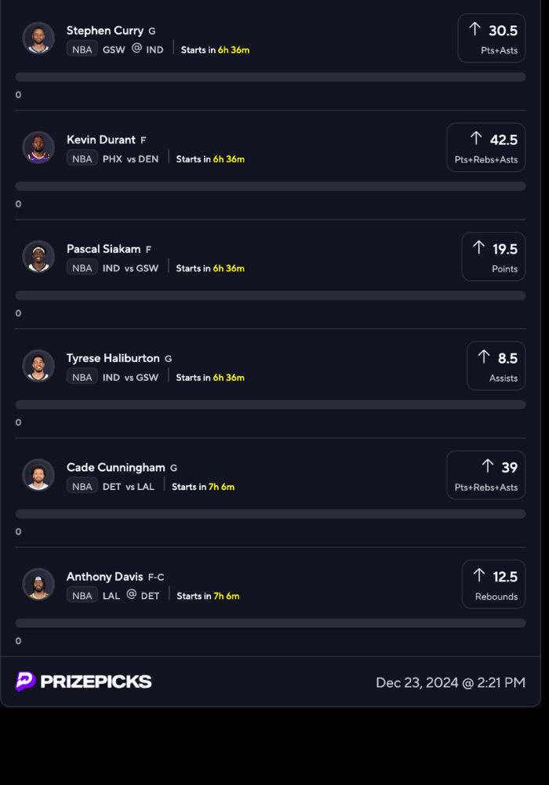The height and width of the screenshot is (785, 549).
Task: Click the Dec 23, 2024 timestamp
Action: pos(450,682)
